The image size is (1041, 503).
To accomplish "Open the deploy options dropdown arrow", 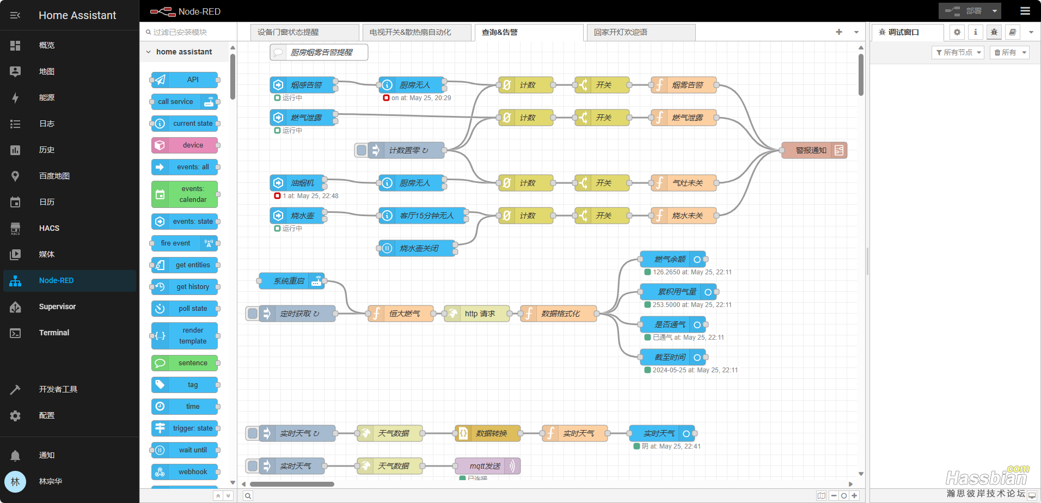I will pyautogui.click(x=995, y=11).
